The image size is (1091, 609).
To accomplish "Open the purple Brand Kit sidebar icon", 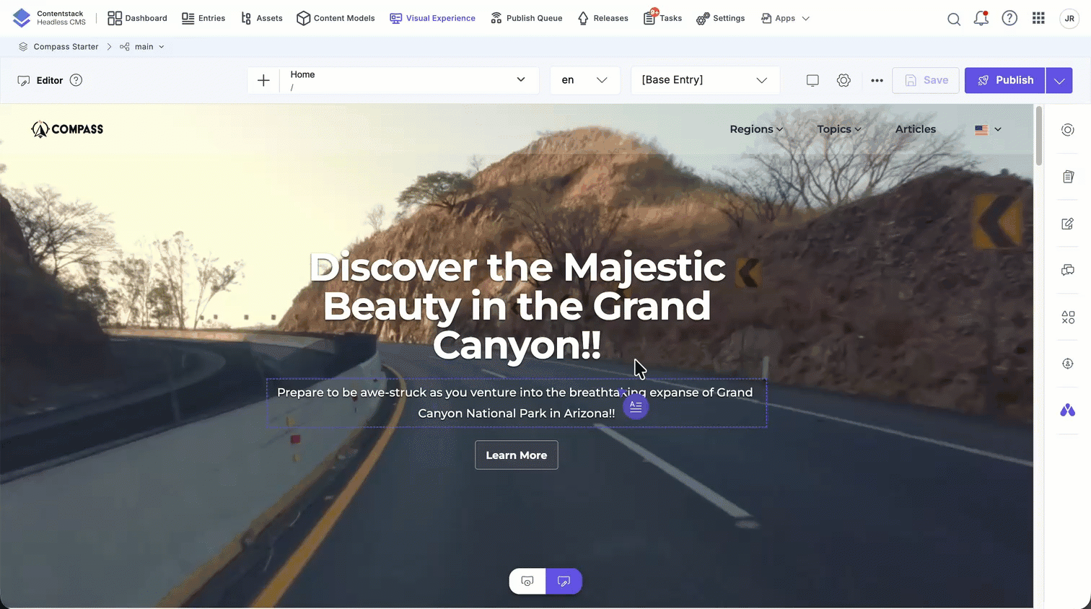I will click(1068, 411).
